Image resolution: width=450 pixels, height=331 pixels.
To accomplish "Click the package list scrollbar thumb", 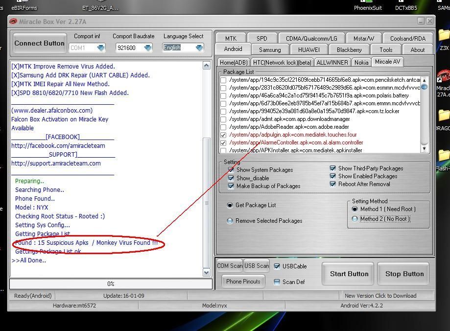I will 424,87.
